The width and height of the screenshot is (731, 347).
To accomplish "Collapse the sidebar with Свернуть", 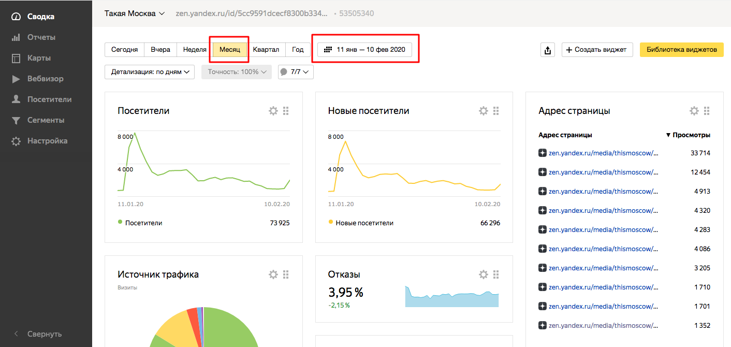I will pyautogui.click(x=38, y=334).
